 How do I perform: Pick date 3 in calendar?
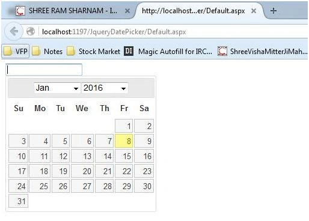click(18, 141)
